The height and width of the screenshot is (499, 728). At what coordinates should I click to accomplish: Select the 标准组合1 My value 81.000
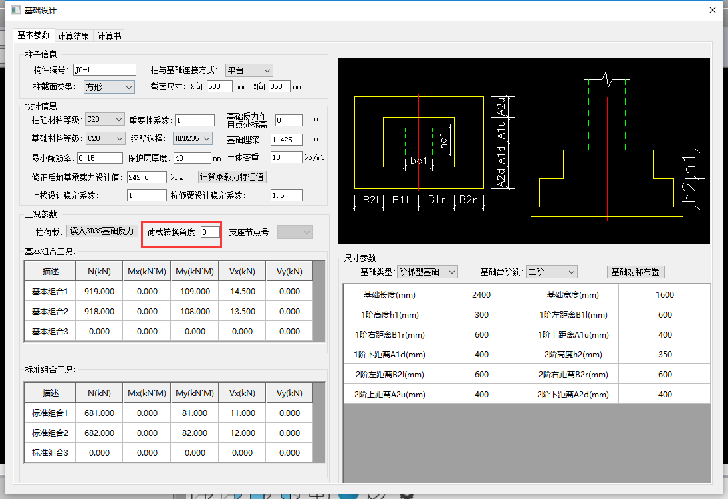195,413
